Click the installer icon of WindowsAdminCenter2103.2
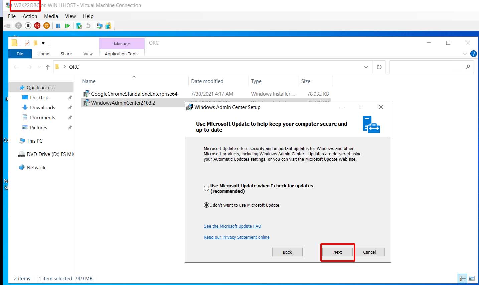The height and width of the screenshot is (285, 479). [86, 102]
